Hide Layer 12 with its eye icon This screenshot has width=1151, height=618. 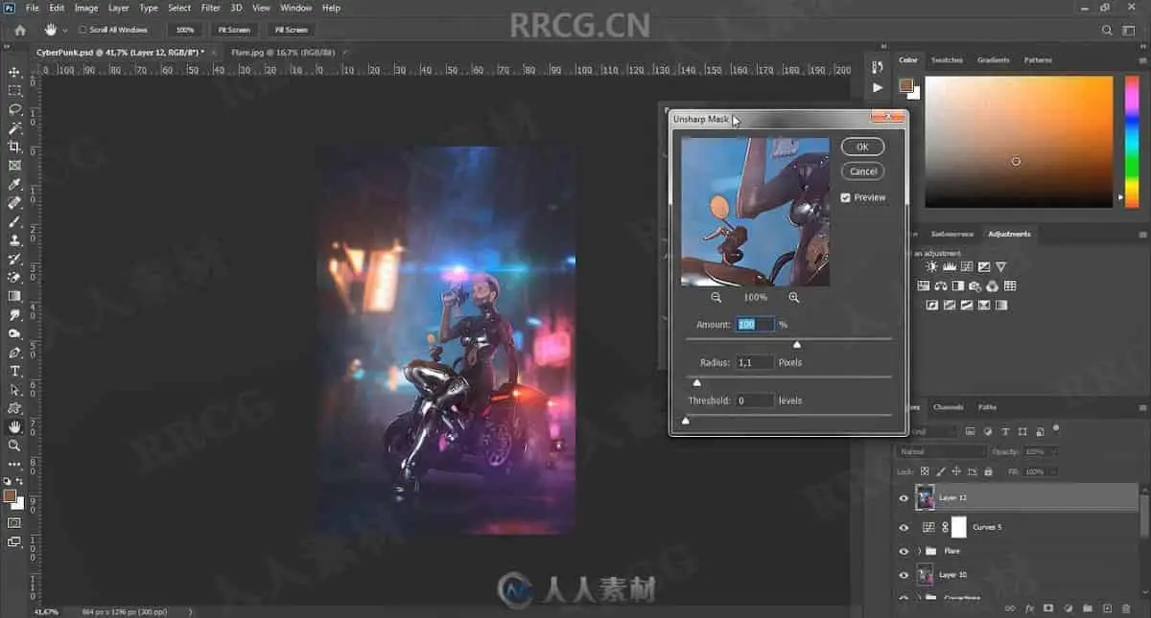pyautogui.click(x=904, y=498)
